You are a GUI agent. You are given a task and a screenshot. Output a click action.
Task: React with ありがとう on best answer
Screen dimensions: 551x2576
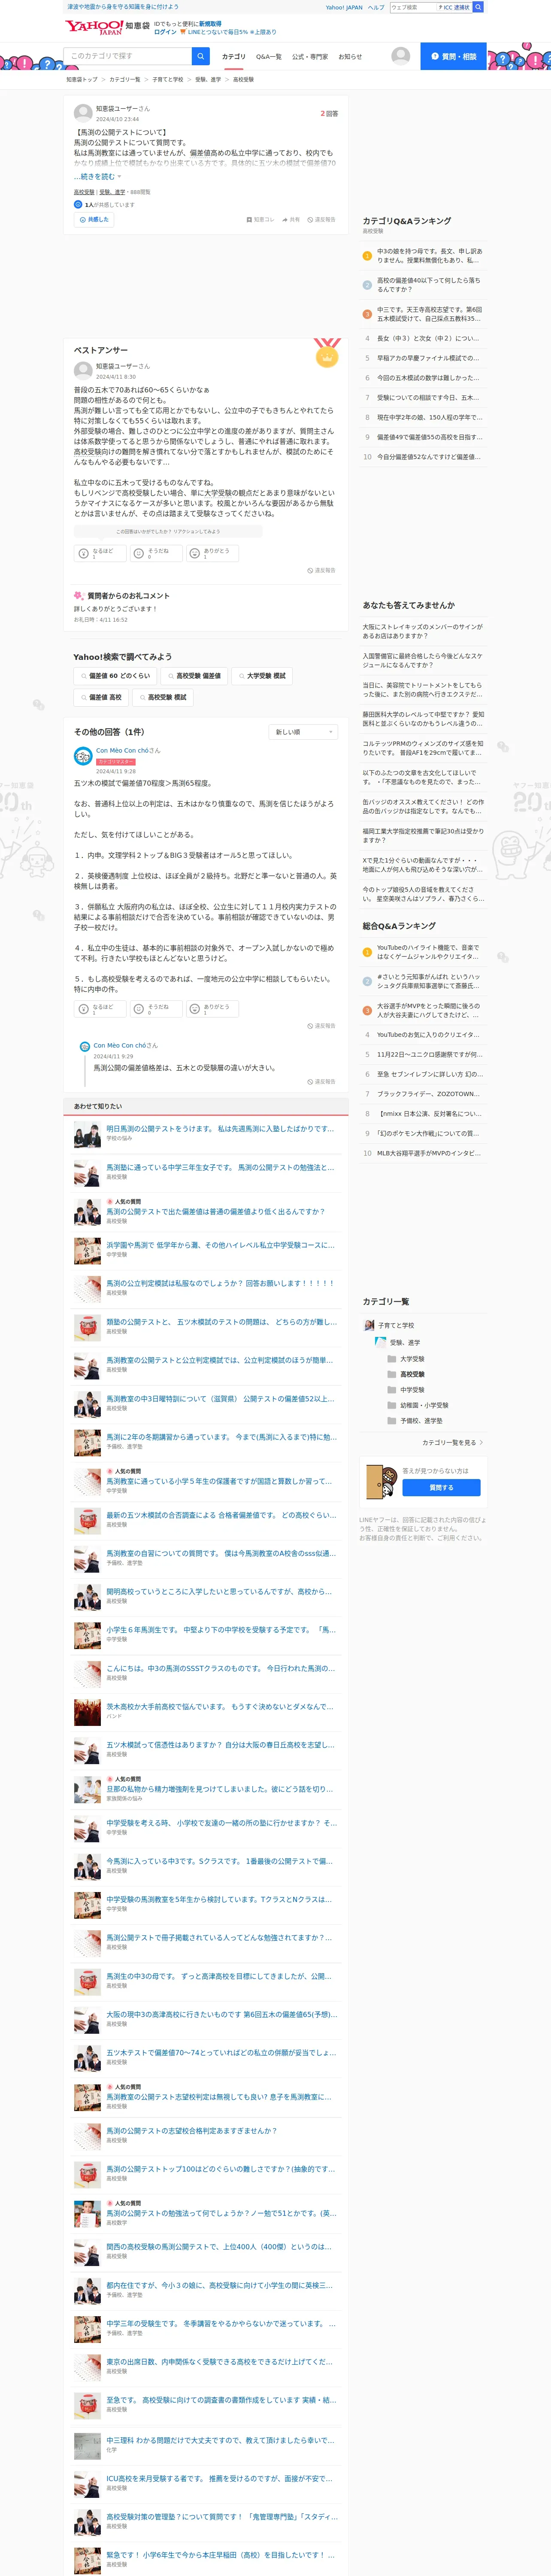coord(212,553)
